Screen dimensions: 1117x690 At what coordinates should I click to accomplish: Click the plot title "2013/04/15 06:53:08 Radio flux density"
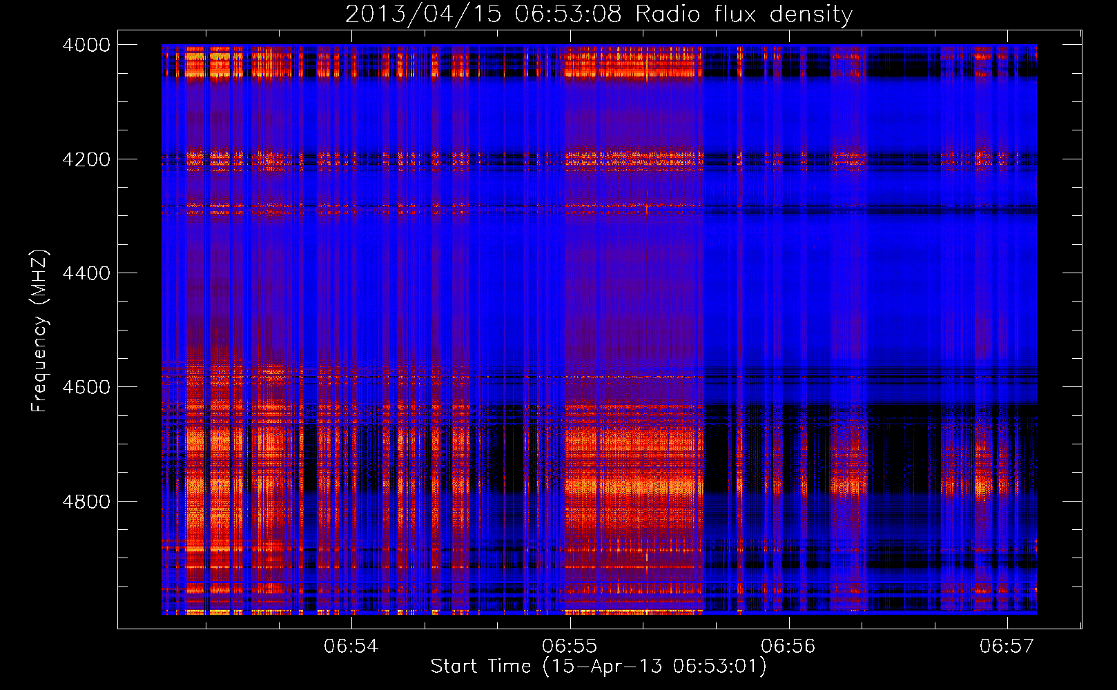(599, 14)
